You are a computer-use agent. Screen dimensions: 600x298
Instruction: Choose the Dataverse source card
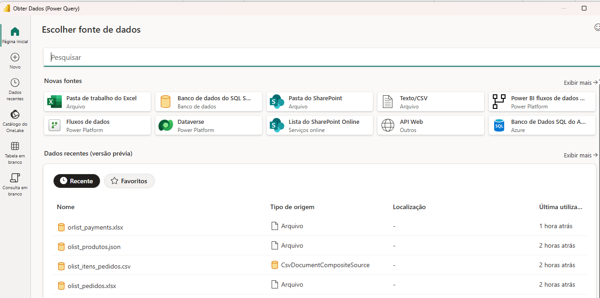click(x=209, y=126)
